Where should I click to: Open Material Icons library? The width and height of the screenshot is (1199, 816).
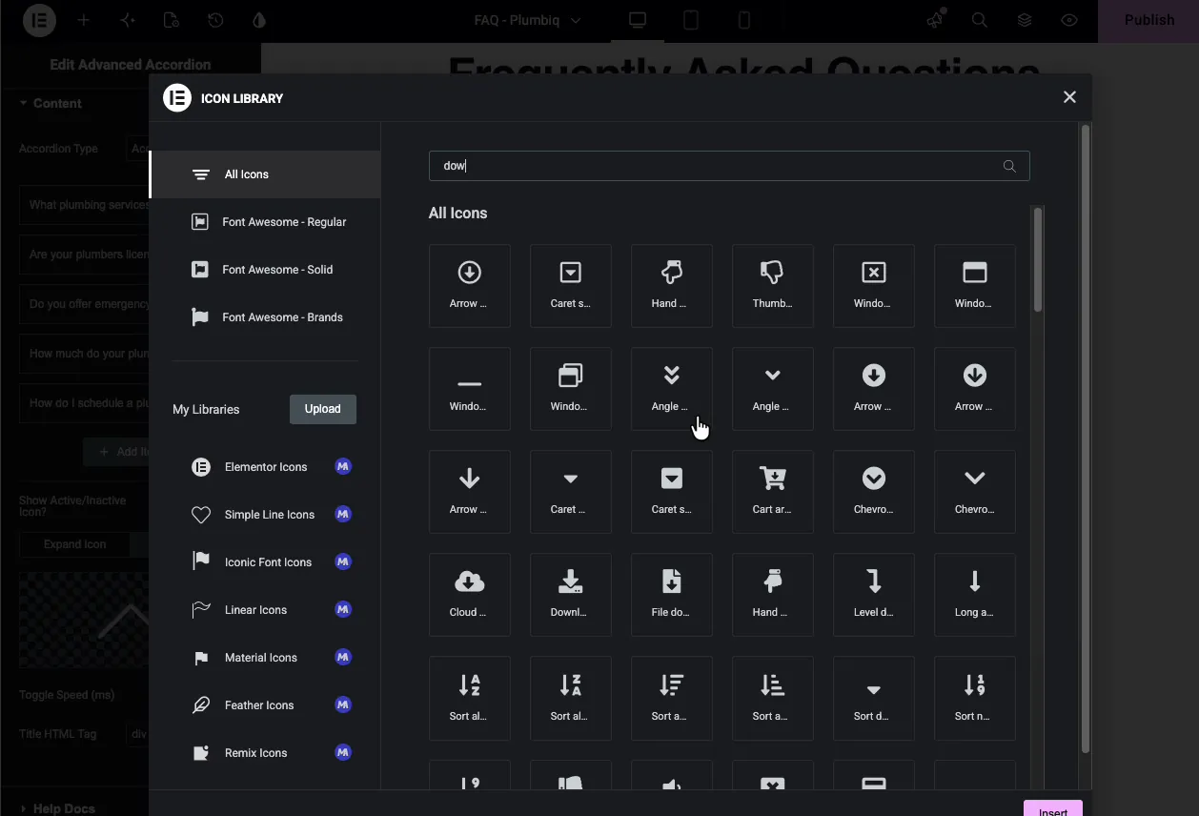point(265,658)
